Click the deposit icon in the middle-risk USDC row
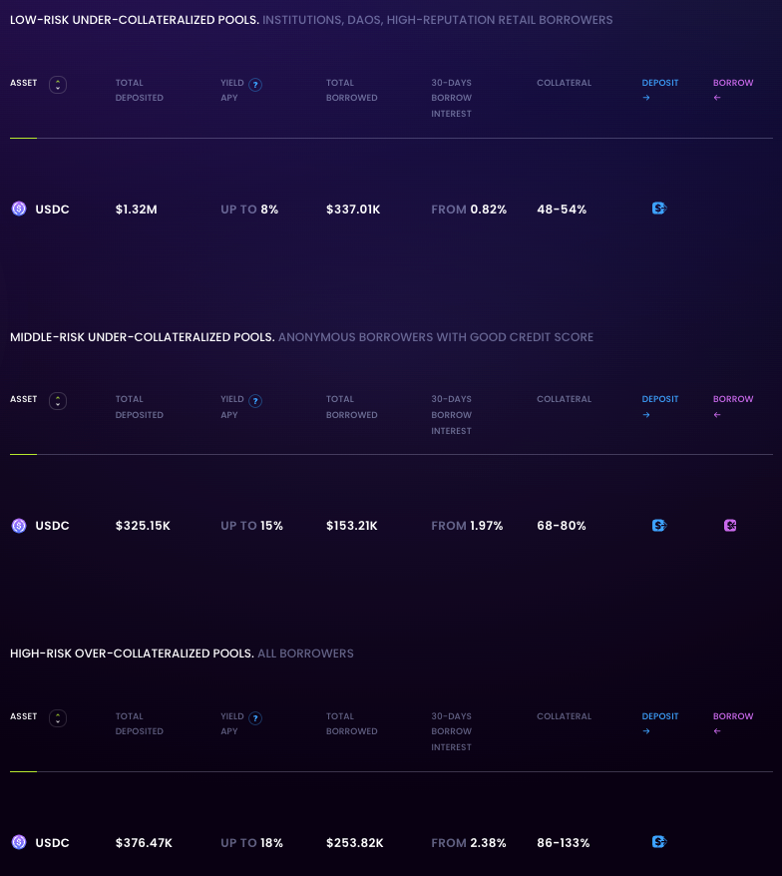 coord(658,525)
